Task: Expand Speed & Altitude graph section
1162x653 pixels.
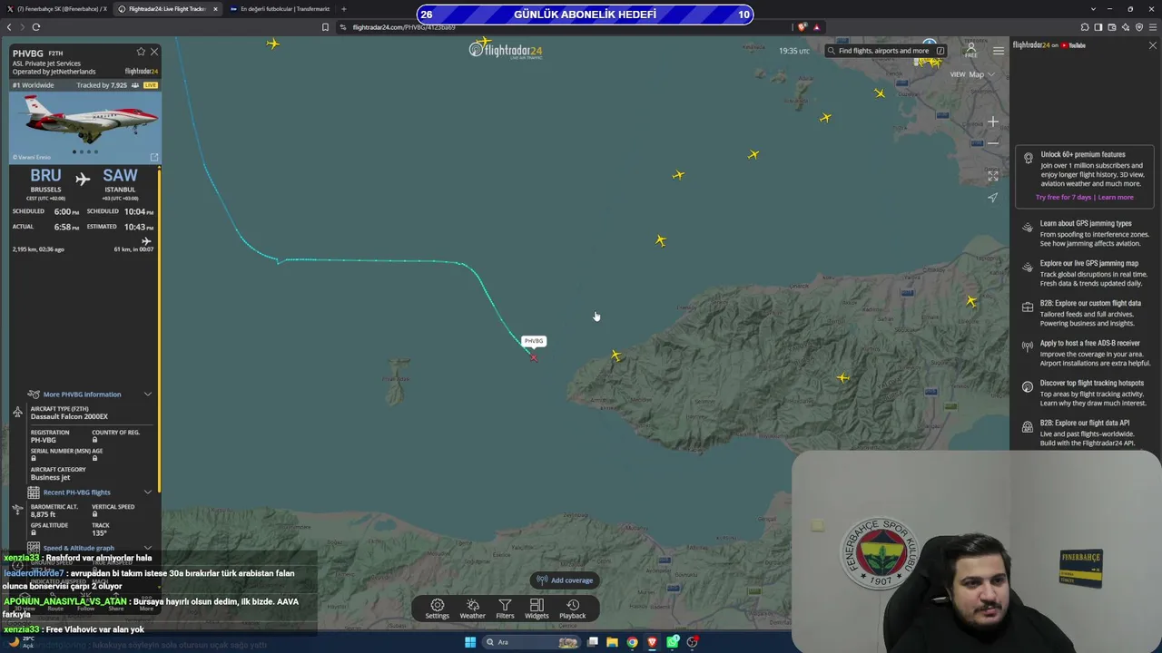Action: 89,548
